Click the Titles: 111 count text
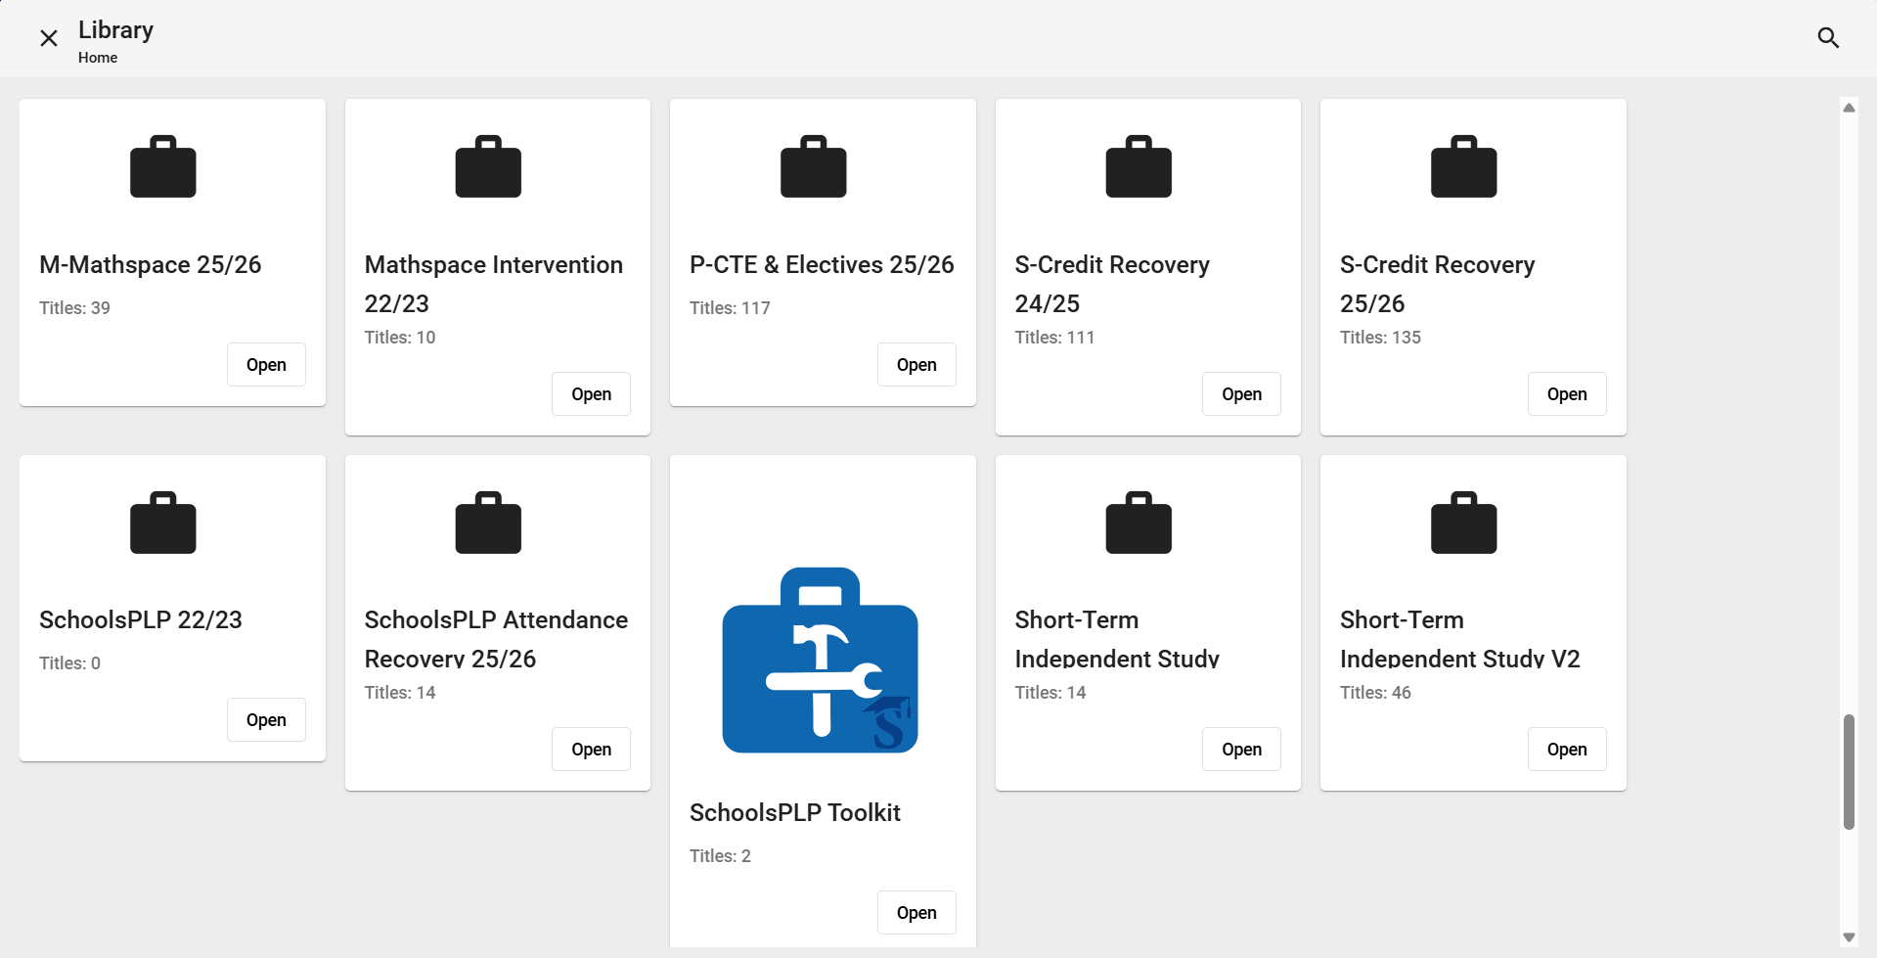The image size is (1877, 958). (x=1054, y=338)
